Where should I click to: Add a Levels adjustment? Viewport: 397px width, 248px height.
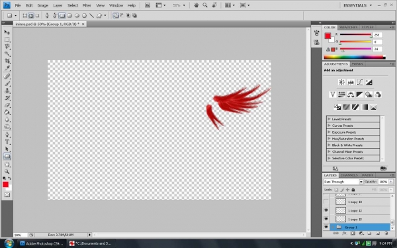point(351,82)
